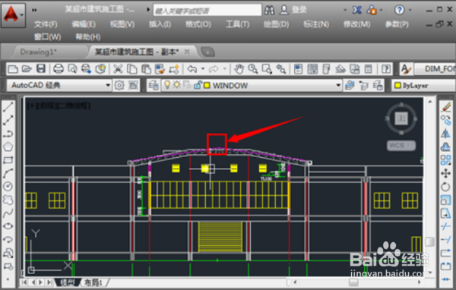Expand the redo history dropdown arrow

[224, 69]
